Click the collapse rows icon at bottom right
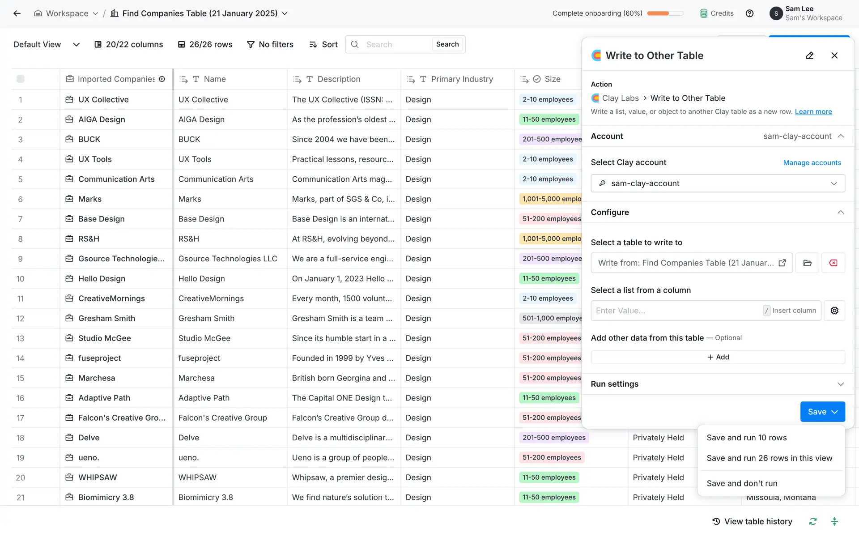 tap(834, 521)
